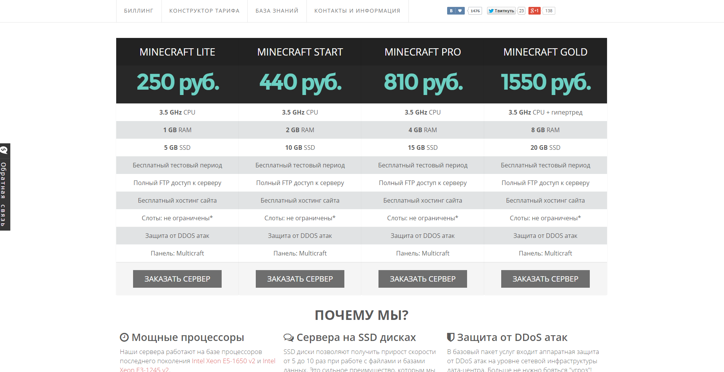Order the Minecraft Start server

coord(300,279)
